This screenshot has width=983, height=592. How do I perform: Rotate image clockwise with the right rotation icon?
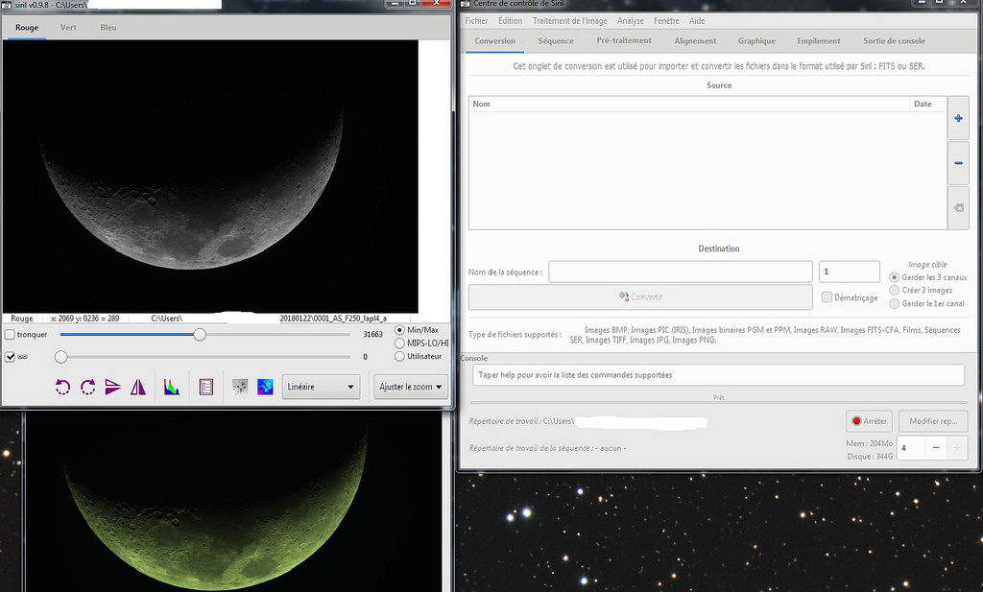(x=88, y=387)
